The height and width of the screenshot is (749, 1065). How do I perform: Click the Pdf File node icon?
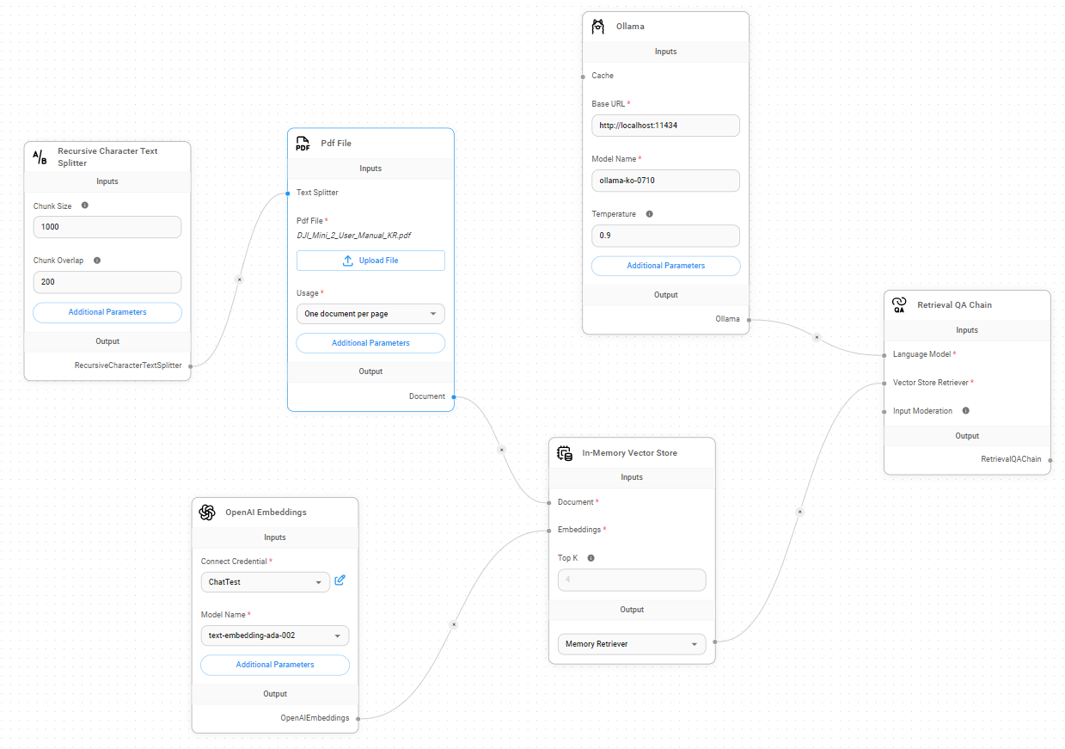(x=303, y=144)
